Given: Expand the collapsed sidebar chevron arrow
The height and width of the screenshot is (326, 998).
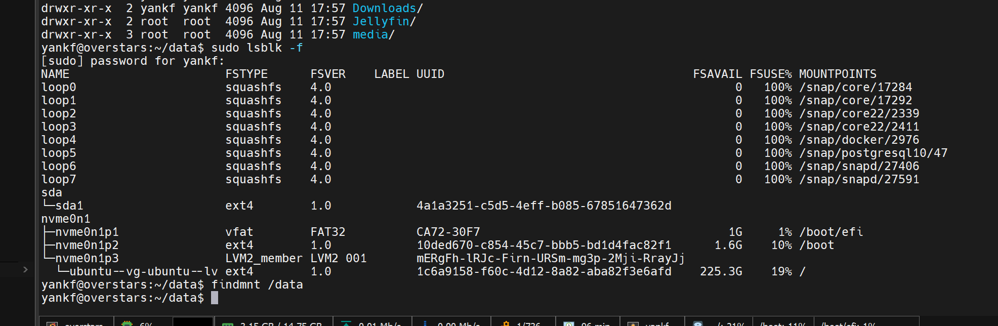Looking at the screenshot, I should [25, 270].
